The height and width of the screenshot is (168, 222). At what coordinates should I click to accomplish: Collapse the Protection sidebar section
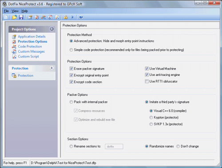(52, 68)
